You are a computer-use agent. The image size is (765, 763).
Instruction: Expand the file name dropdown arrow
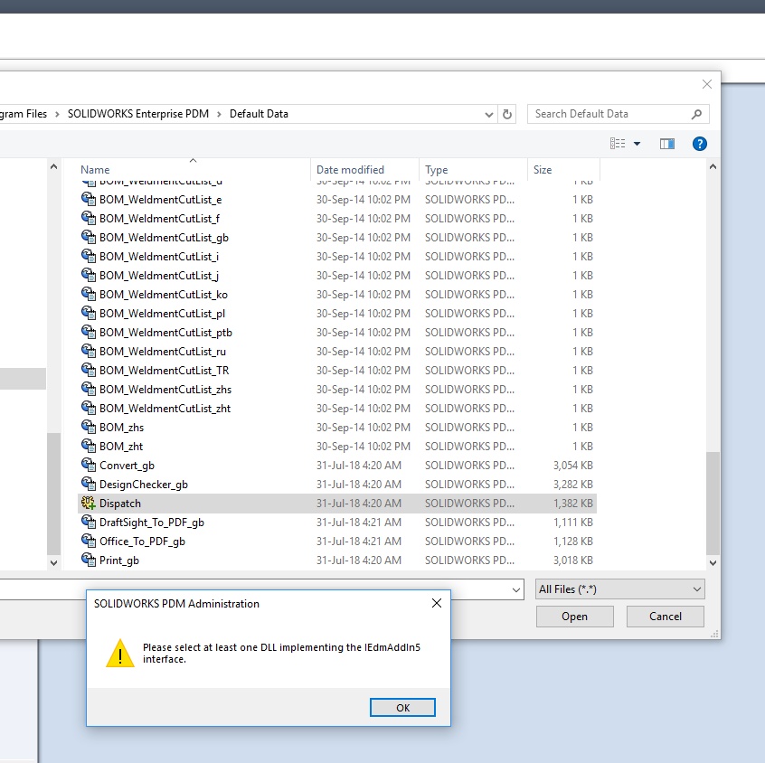pos(515,590)
